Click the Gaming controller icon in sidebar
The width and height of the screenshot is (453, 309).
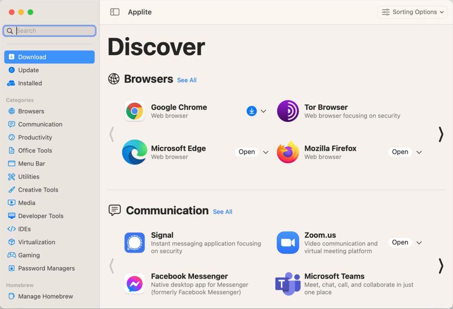pyautogui.click(x=12, y=255)
